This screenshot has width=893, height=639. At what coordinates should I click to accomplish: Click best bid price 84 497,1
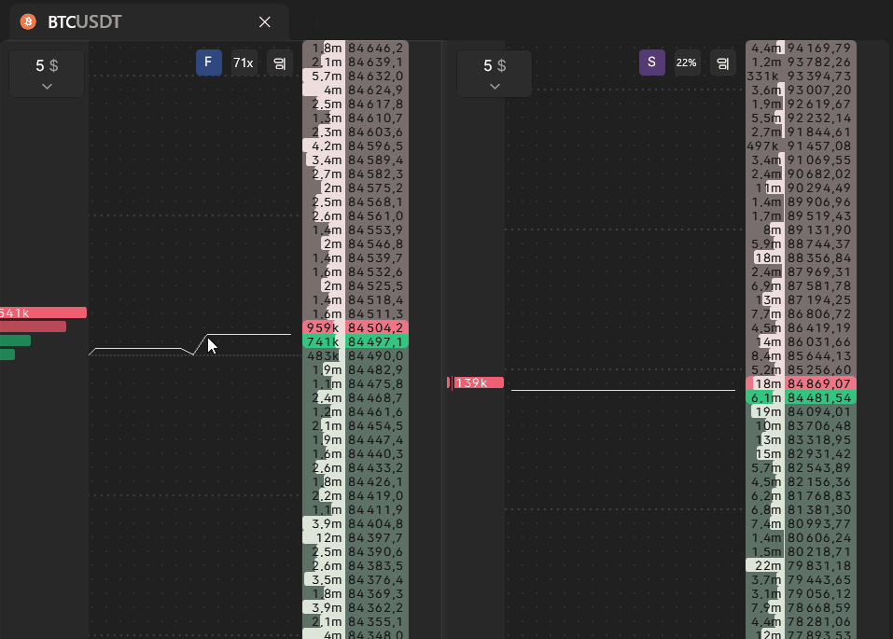pos(376,341)
